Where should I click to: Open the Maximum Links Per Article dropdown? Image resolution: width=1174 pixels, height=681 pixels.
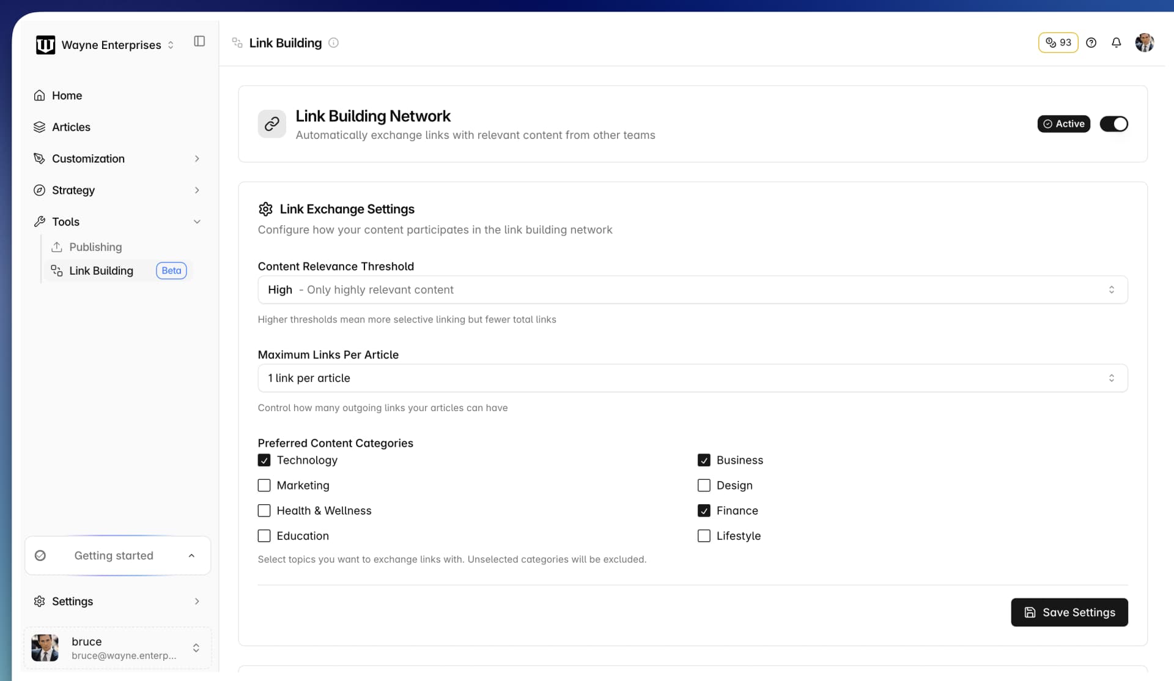point(692,378)
